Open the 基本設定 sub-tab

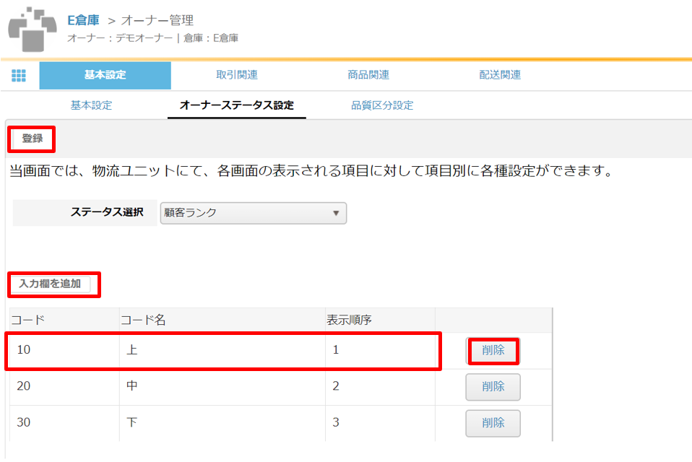click(91, 105)
